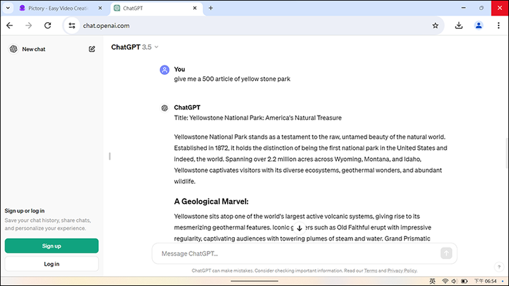
Task: Click the Sign up button
Action: 52,246
